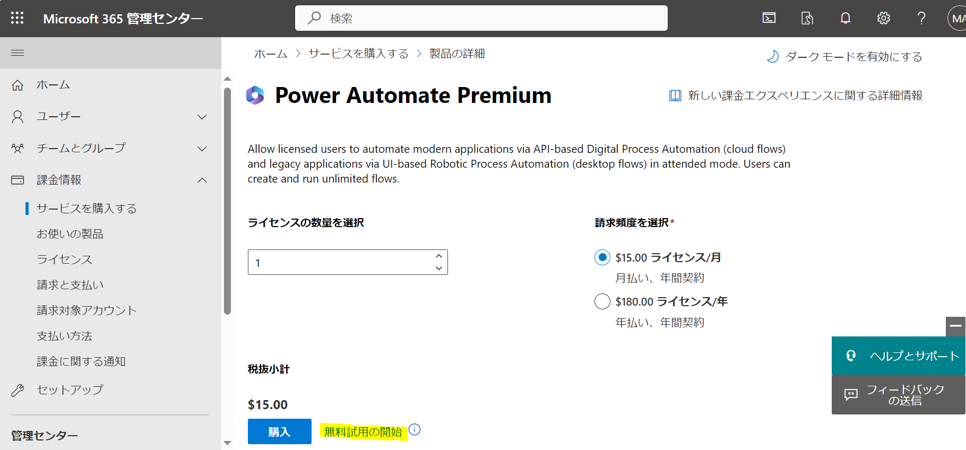The height and width of the screenshot is (450, 966).
Task: Click the user person icon in sidebar
Action: click(x=18, y=117)
